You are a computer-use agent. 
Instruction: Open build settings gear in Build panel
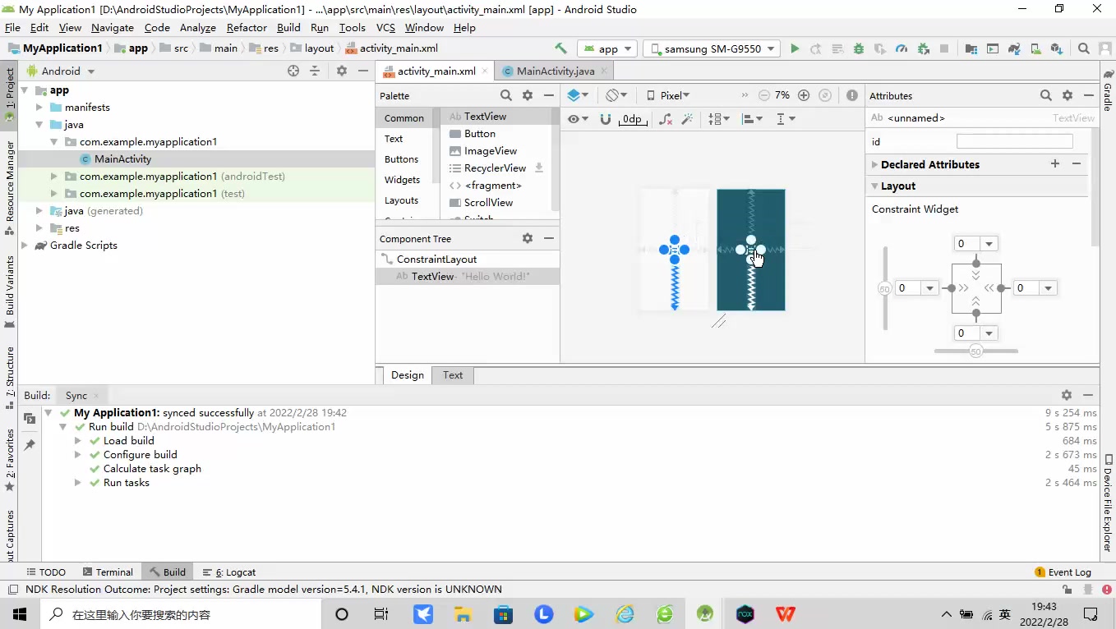(1067, 395)
